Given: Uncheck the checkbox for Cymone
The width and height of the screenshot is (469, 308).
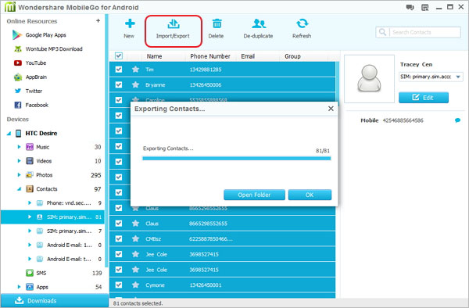Looking at the screenshot, I should [x=119, y=285].
